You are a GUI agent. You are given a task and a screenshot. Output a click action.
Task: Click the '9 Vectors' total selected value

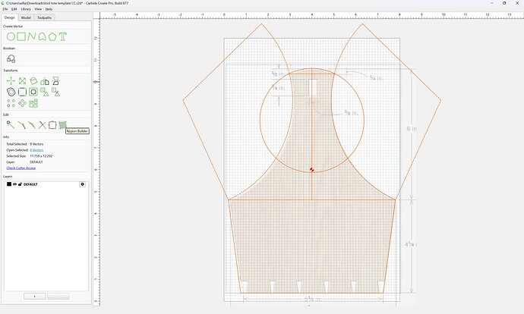click(x=36, y=144)
